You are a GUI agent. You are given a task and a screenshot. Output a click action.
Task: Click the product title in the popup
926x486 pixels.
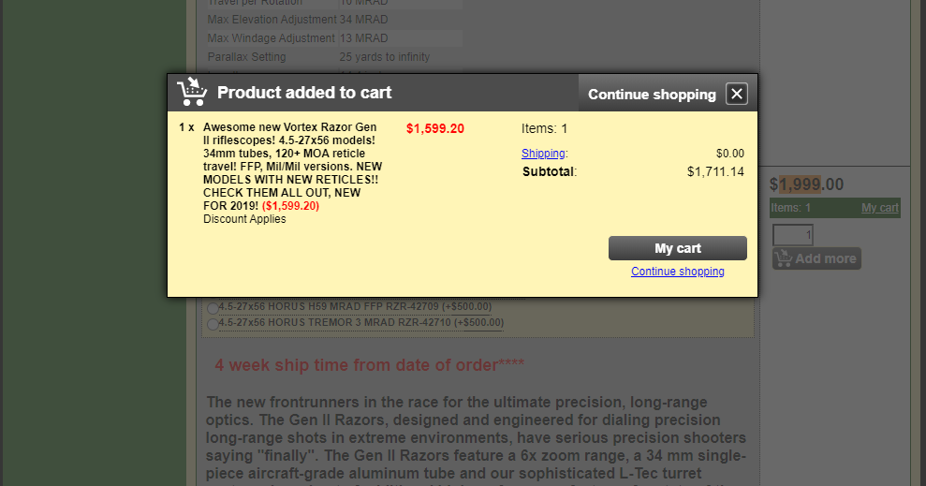point(292,167)
